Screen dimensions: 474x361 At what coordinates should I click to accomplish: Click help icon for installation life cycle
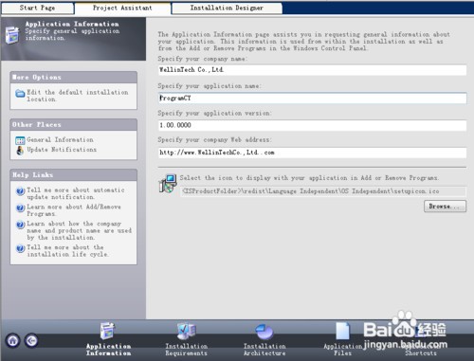pyautogui.click(x=20, y=248)
